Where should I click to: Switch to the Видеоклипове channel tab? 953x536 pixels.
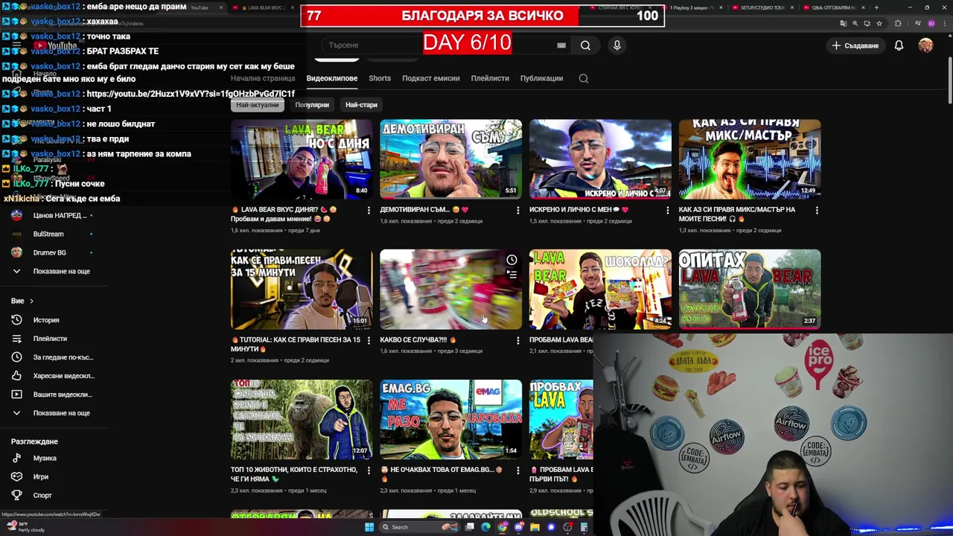point(332,78)
